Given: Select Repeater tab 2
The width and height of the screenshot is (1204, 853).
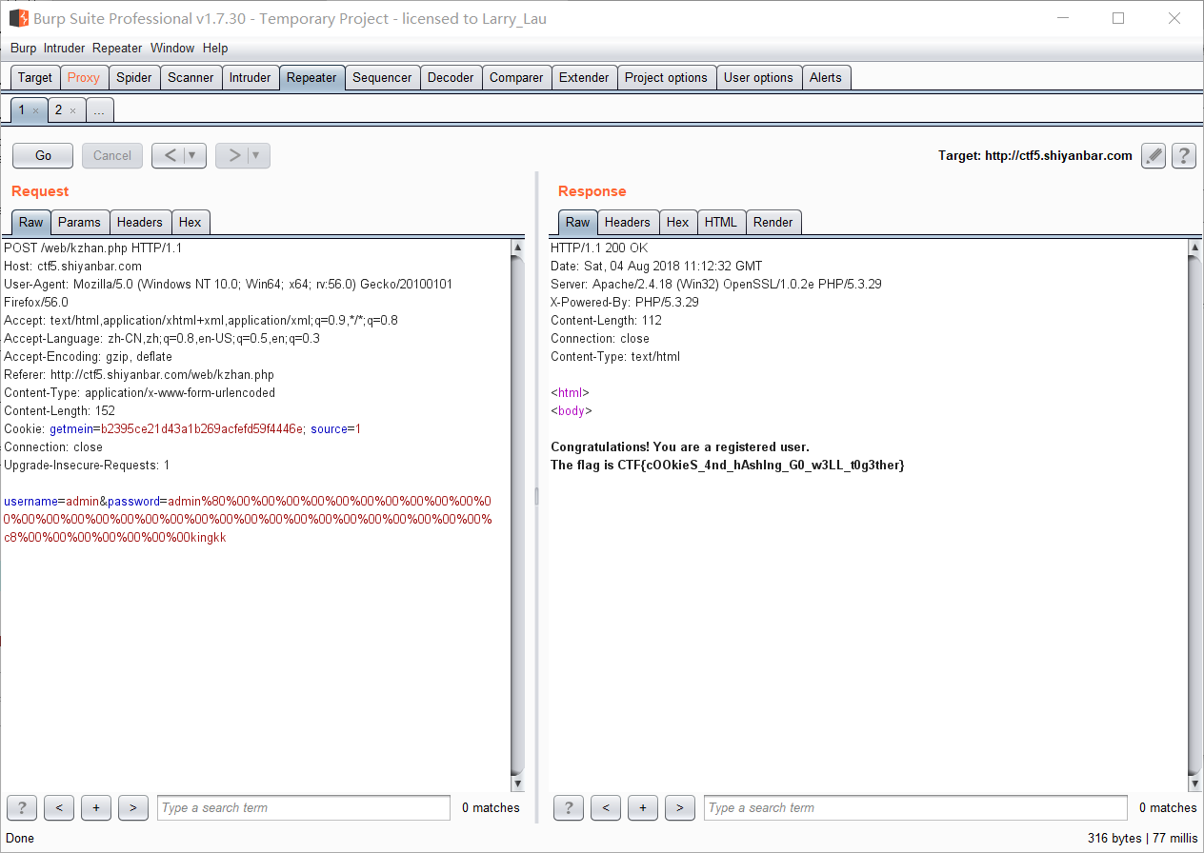Looking at the screenshot, I should tap(58, 110).
